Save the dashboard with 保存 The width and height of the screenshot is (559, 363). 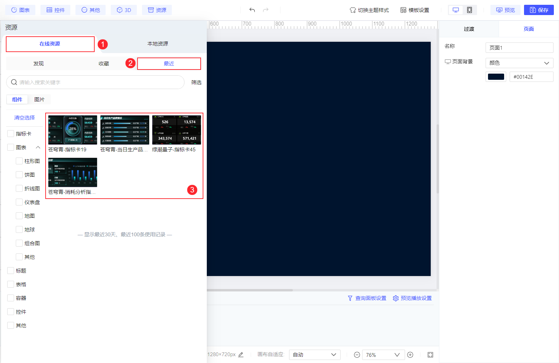pyautogui.click(x=539, y=10)
